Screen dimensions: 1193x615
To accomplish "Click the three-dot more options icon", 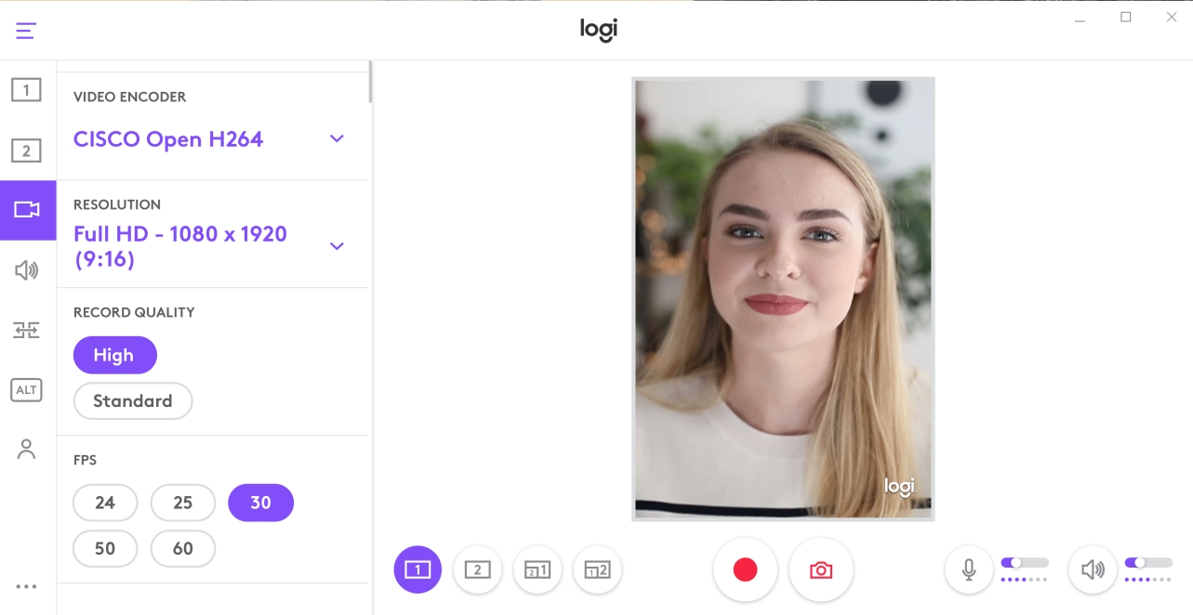I will pyautogui.click(x=26, y=586).
